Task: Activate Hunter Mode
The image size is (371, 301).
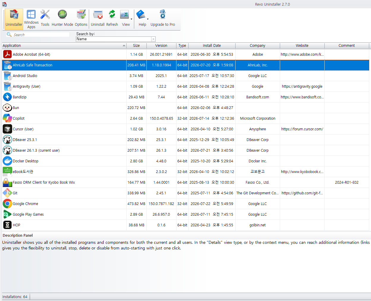Action: click(x=62, y=19)
